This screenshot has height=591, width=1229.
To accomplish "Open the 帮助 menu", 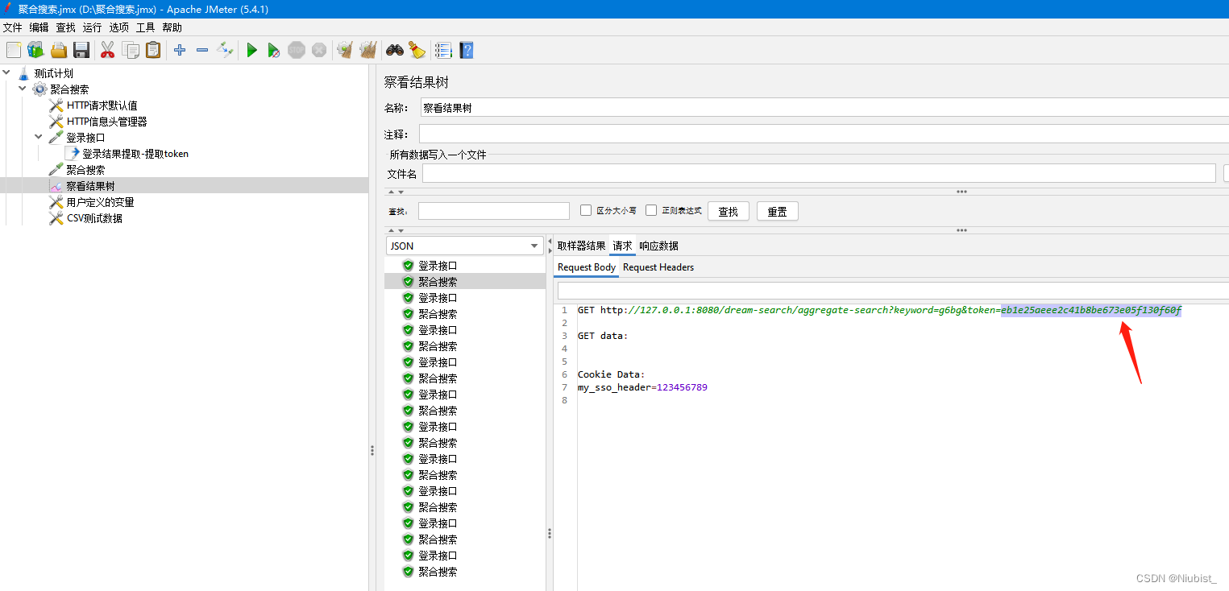I will (172, 27).
